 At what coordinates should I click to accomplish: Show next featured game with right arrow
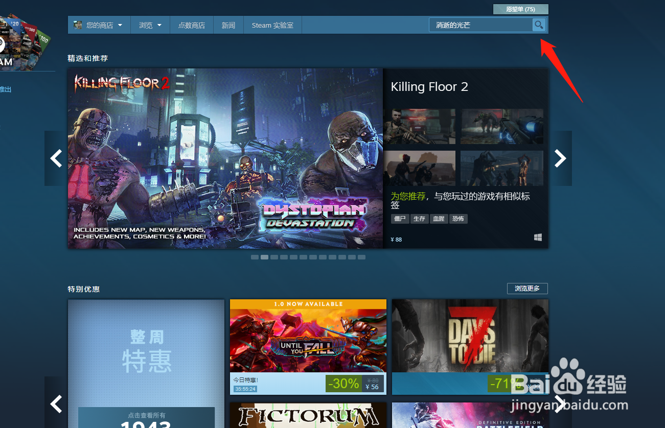[561, 158]
